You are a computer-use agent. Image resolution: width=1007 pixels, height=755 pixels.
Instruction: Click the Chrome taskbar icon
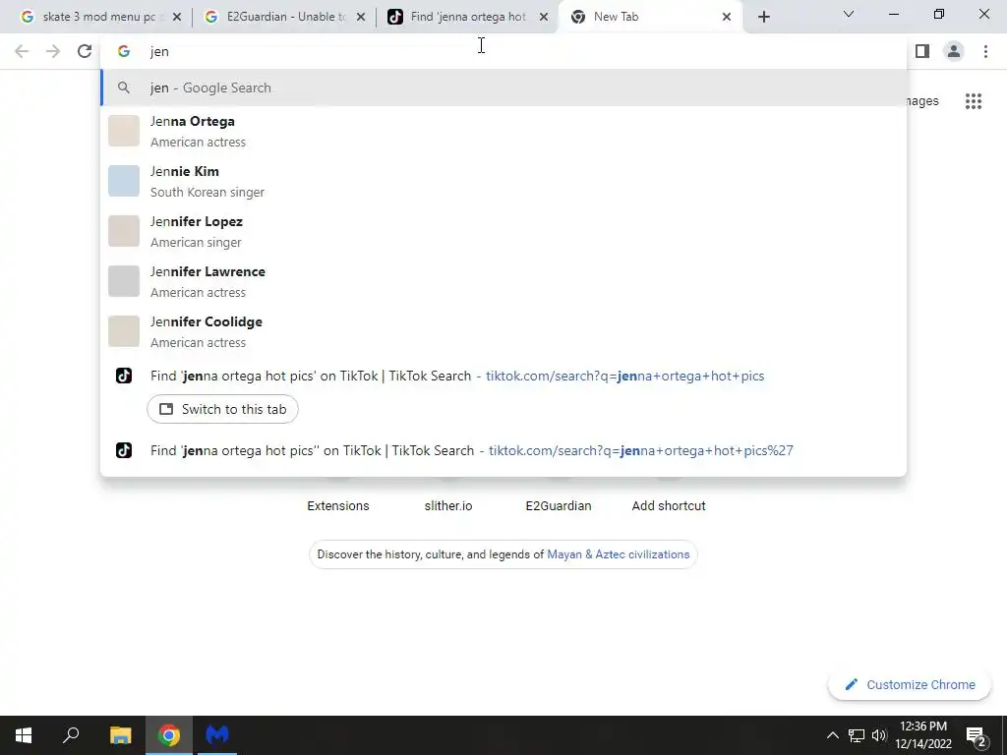pos(169,735)
